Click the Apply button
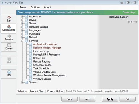 110,99
